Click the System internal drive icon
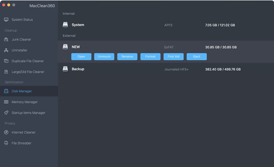 65,25
